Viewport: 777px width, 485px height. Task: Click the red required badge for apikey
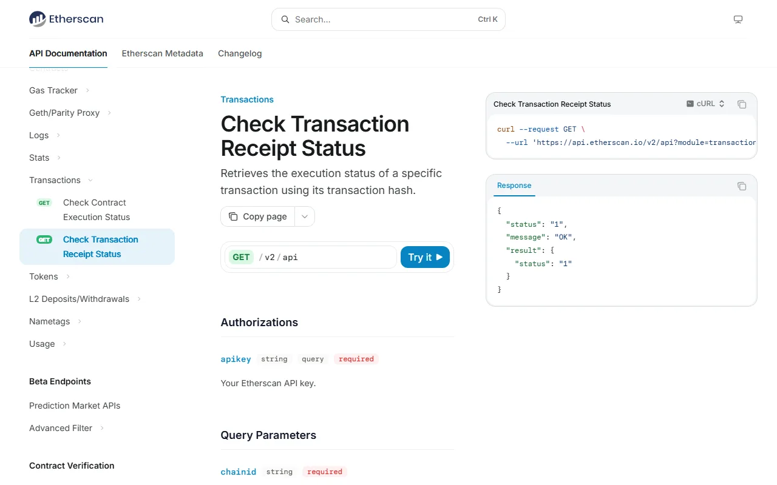(356, 359)
